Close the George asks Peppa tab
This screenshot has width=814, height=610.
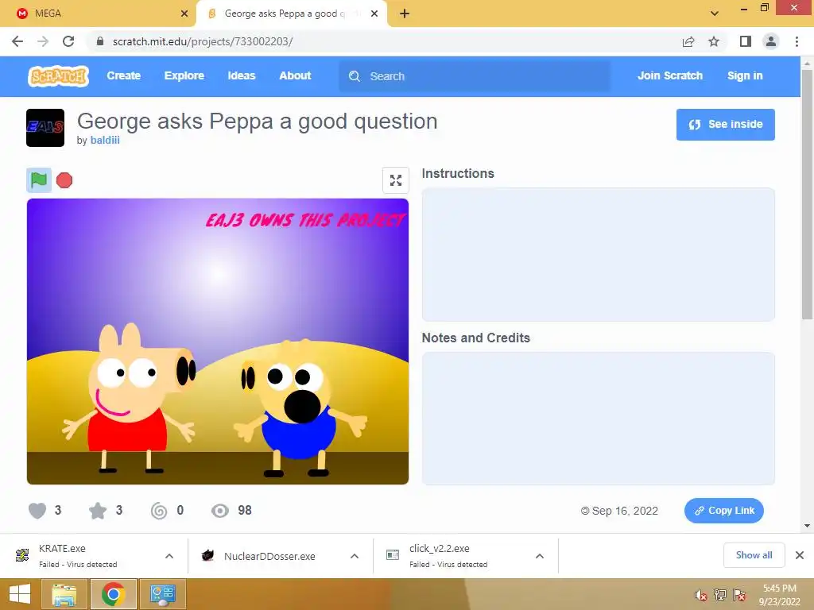[374, 14]
